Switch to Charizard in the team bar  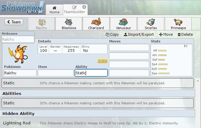coord(96,24)
